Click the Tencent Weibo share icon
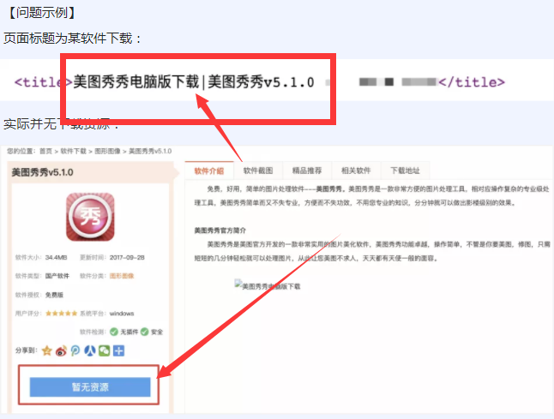This screenshot has height=419, width=554. click(x=75, y=350)
